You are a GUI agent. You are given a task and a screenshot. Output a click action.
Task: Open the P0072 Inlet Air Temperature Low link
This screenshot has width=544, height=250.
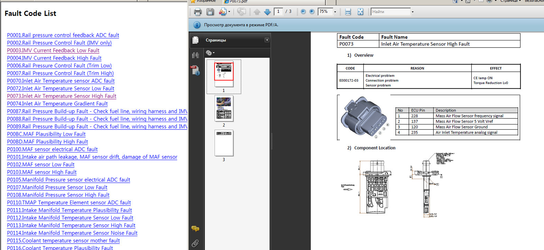(60, 88)
